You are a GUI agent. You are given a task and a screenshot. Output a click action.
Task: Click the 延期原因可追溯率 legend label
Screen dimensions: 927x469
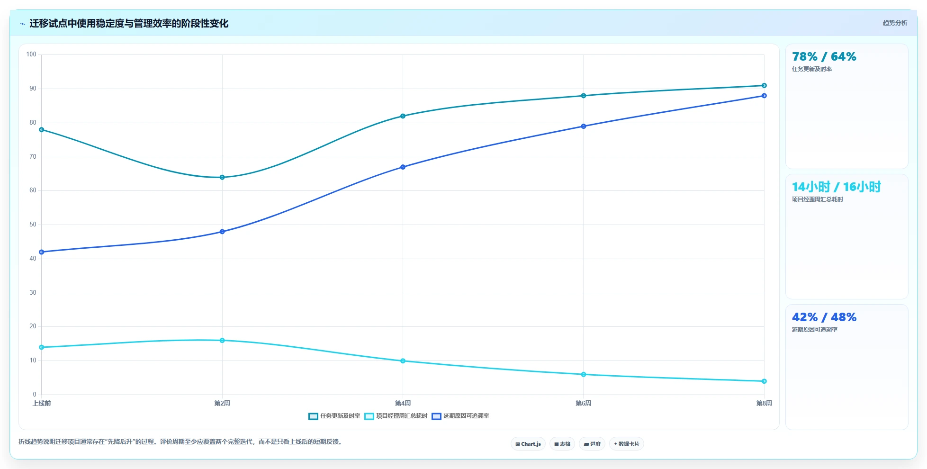[466, 416]
